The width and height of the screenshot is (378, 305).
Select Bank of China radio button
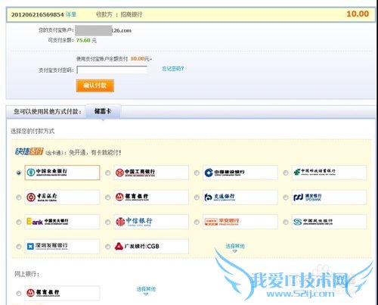pos(19,198)
